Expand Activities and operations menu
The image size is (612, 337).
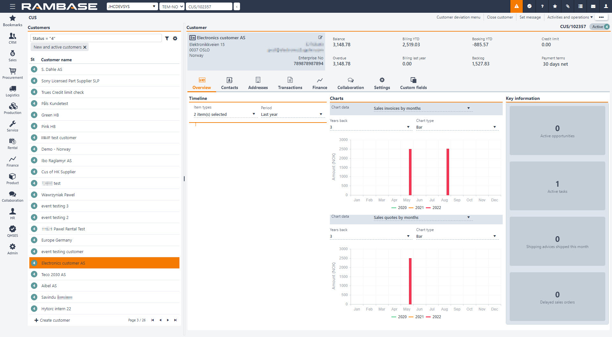point(570,17)
